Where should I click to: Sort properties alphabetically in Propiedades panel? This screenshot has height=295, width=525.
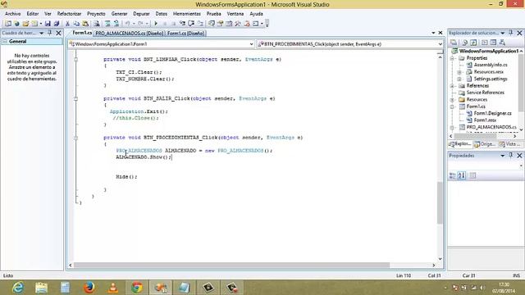[x=461, y=175]
